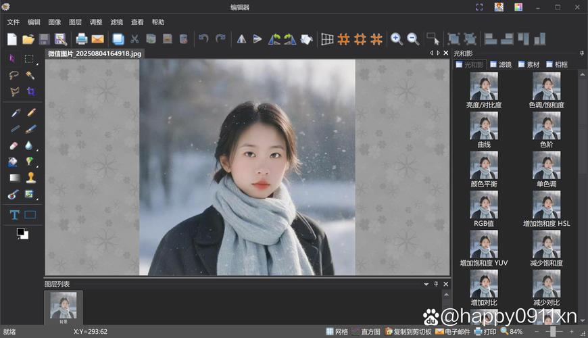
Task: Send the image via the envelope toolbar icon
Action: click(97, 39)
